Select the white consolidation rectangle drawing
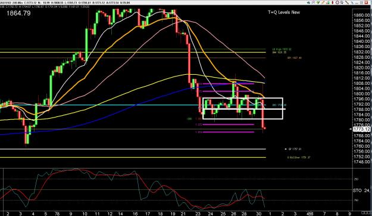Viewport: 372px width, 216px height. click(243, 109)
